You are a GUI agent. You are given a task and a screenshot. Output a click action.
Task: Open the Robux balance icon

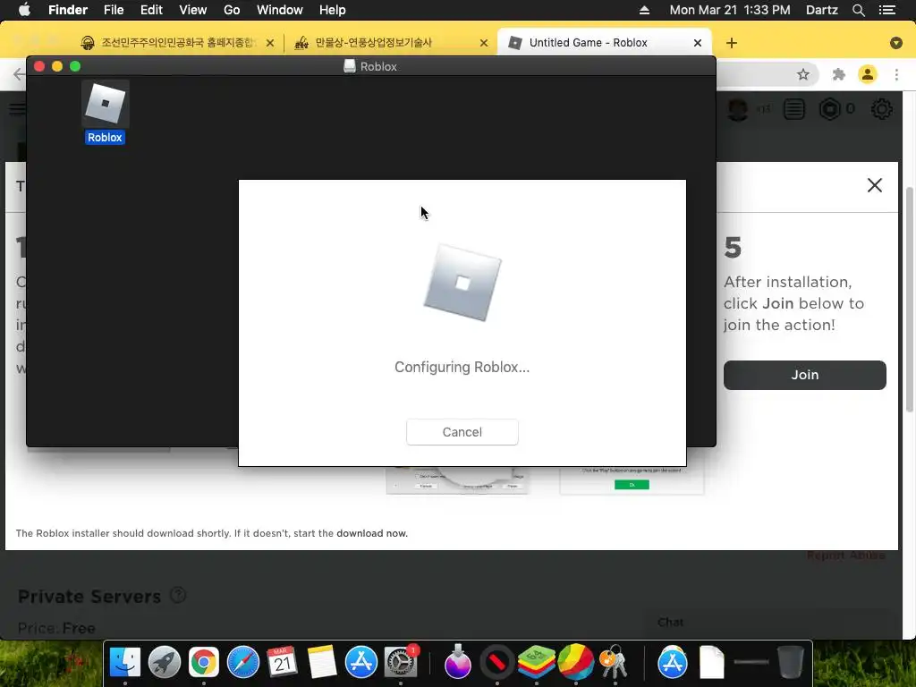click(829, 109)
